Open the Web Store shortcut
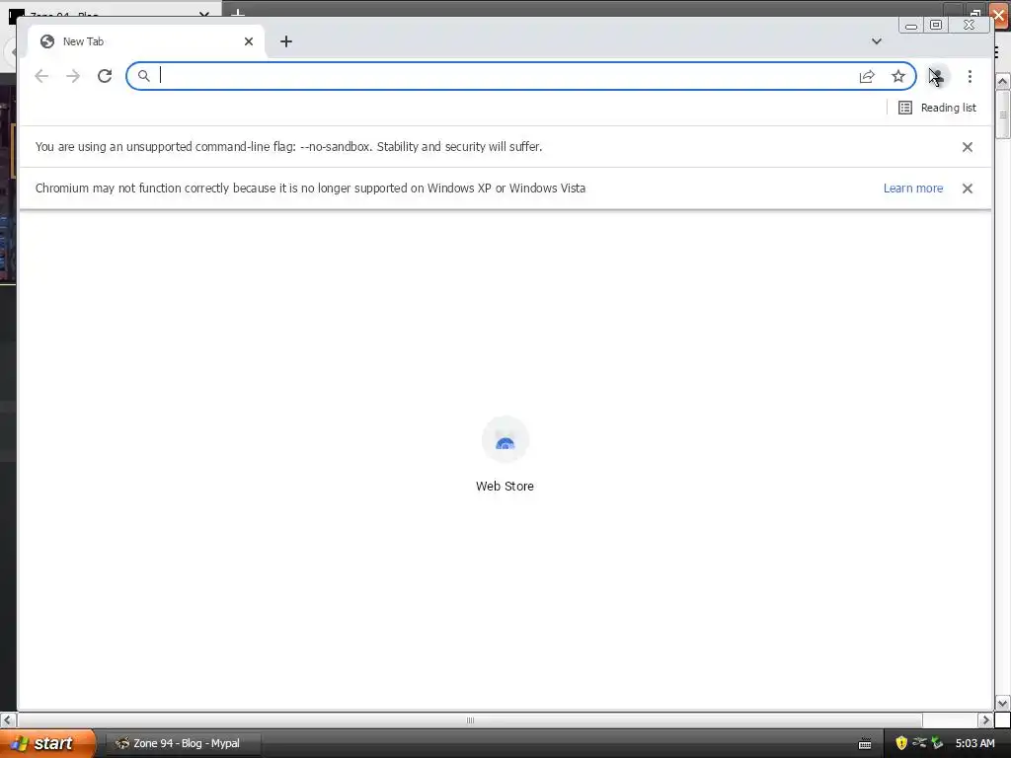The width and height of the screenshot is (1011, 758). coord(505,454)
